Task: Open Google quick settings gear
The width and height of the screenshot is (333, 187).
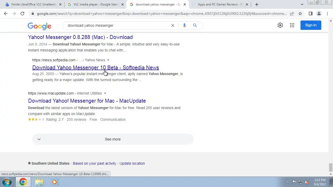Action: [x=280, y=25]
